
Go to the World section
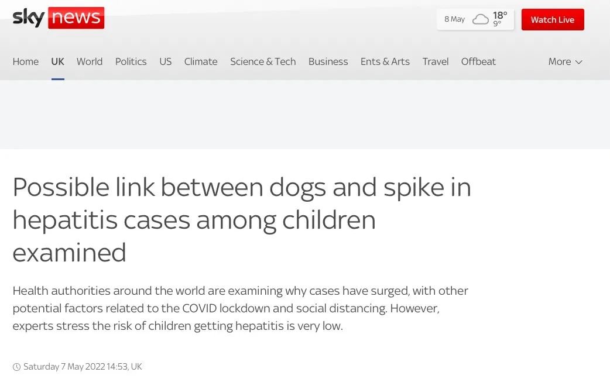click(x=90, y=61)
